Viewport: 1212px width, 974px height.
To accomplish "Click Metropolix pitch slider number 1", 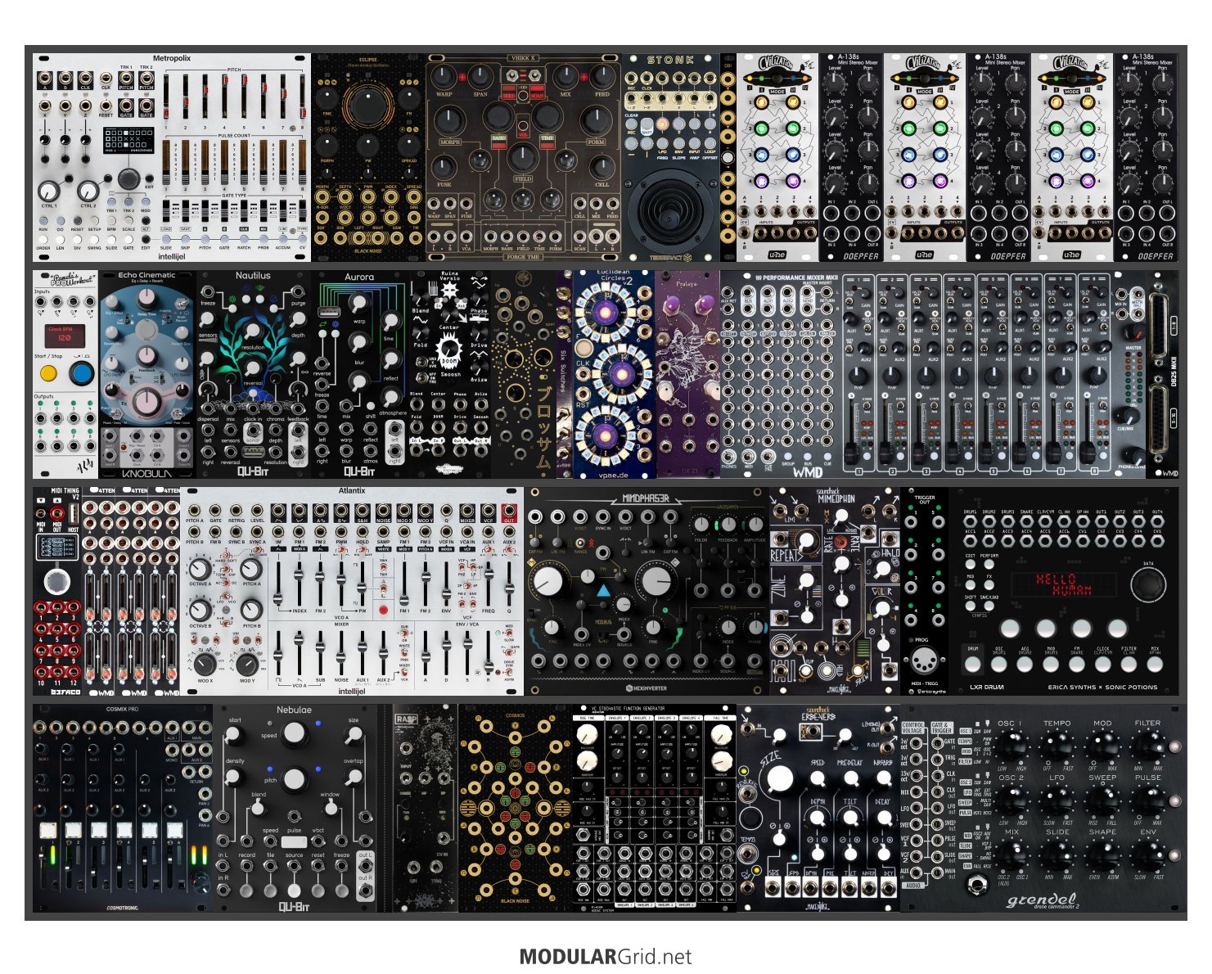I will [166, 97].
